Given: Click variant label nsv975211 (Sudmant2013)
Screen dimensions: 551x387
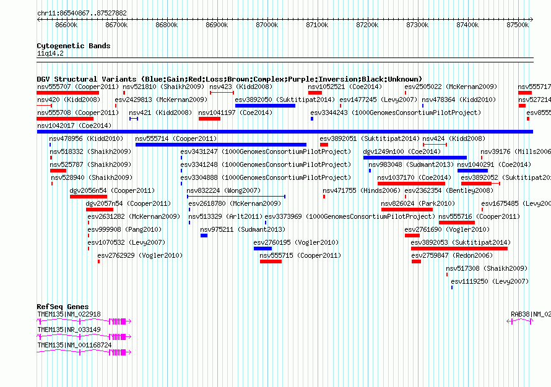Looking at the screenshot, I should (243, 229).
